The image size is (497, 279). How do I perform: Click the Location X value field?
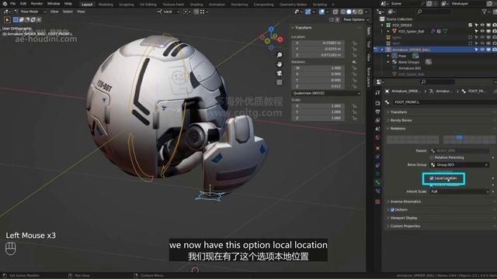tap(318, 43)
